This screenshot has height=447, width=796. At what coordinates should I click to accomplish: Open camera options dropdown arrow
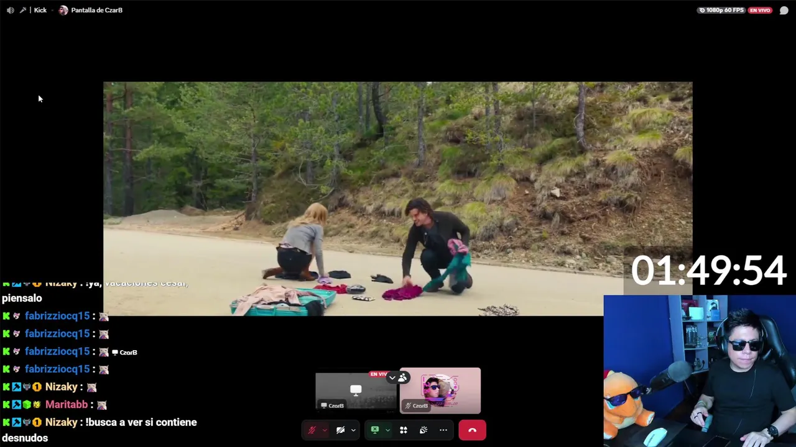point(353,430)
